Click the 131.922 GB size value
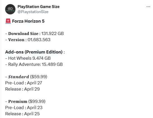 [x=53, y=34]
